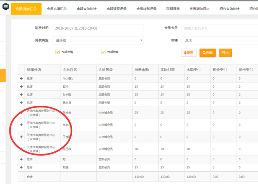Click the 重置 reset button
The image size is (258, 184).
(x=189, y=52)
